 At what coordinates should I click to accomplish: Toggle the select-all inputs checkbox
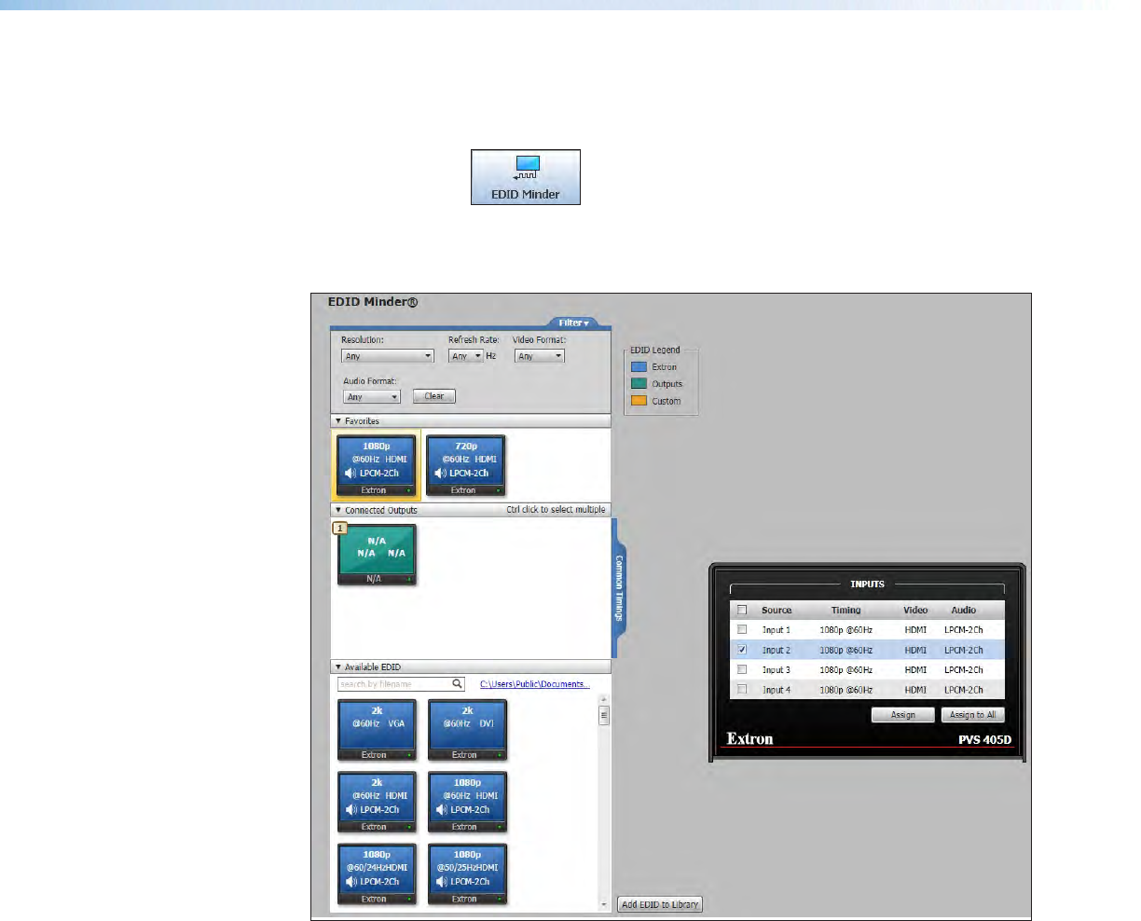click(x=743, y=610)
